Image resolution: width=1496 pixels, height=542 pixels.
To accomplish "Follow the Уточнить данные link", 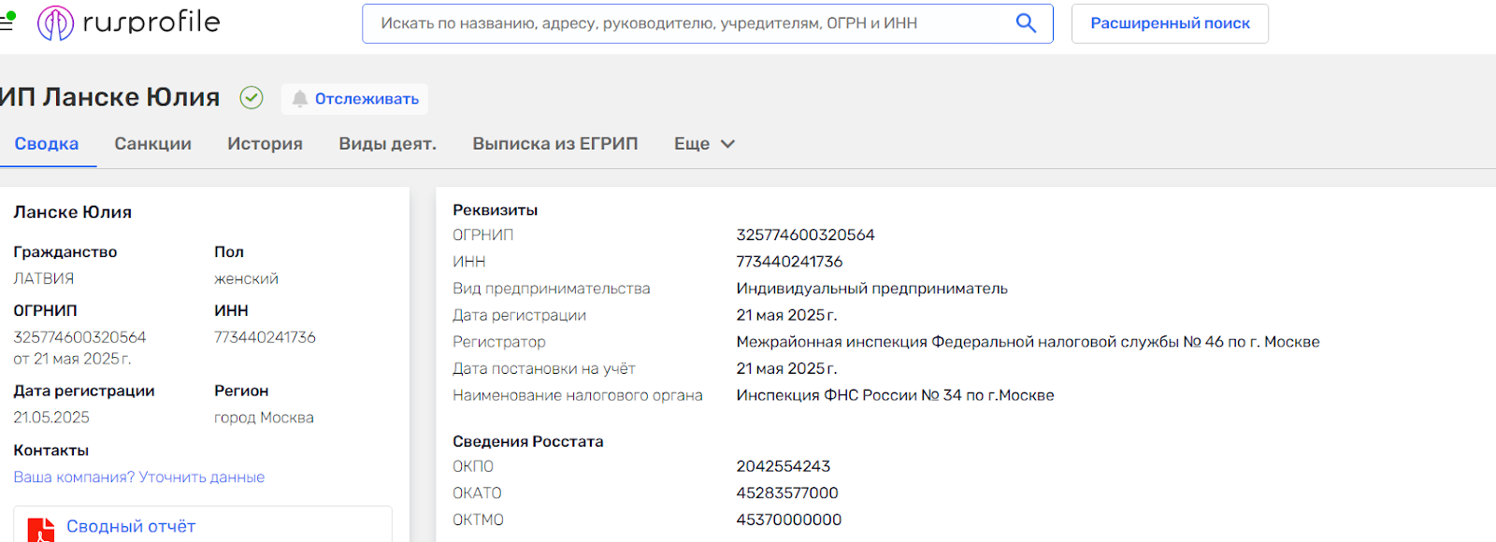I will 201,478.
